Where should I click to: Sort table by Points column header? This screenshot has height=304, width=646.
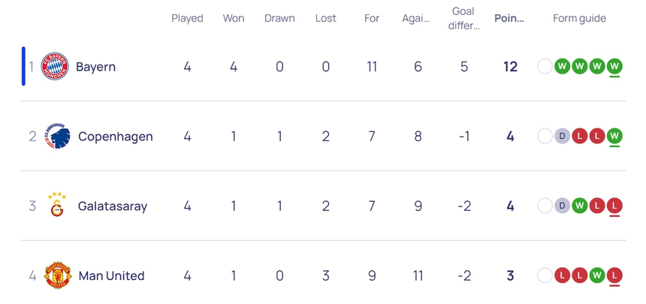[509, 18]
